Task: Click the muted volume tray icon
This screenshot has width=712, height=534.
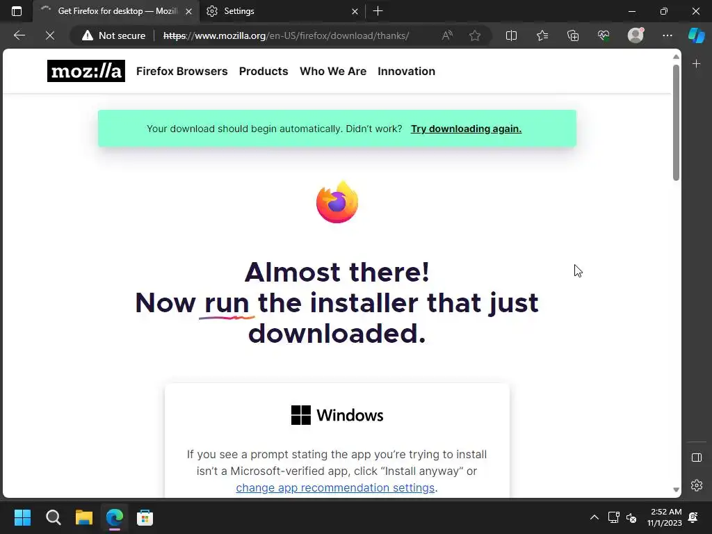Action: (x=631, y=517)
